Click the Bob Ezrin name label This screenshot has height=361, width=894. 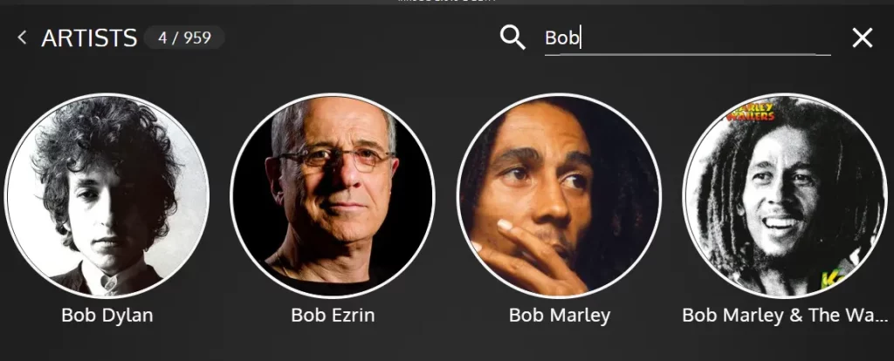[333, 315]
